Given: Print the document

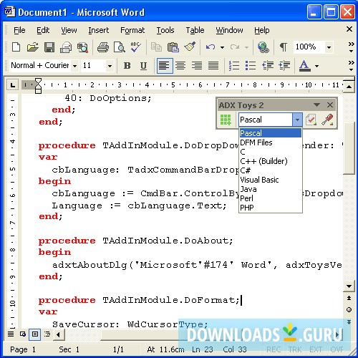Looking at the screenshot, I should [103, 47].
